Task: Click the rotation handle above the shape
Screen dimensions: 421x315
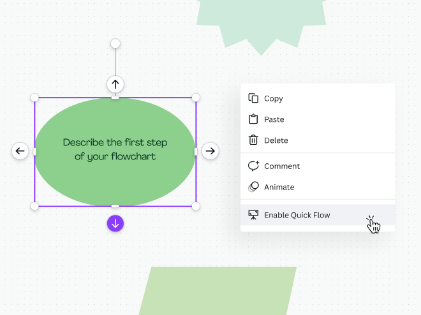Action: click(x=115, y=43)
